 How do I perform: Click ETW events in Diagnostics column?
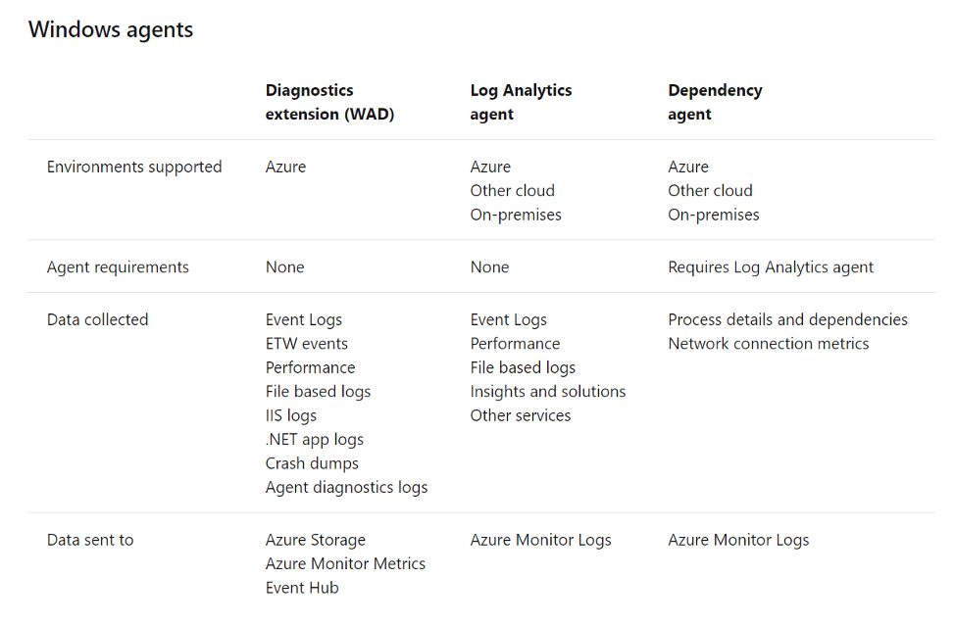click(x=306, y=344)
